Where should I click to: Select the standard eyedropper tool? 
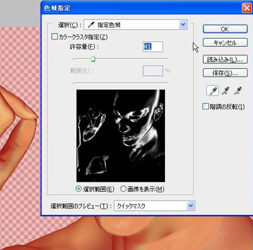click(213, 91)
